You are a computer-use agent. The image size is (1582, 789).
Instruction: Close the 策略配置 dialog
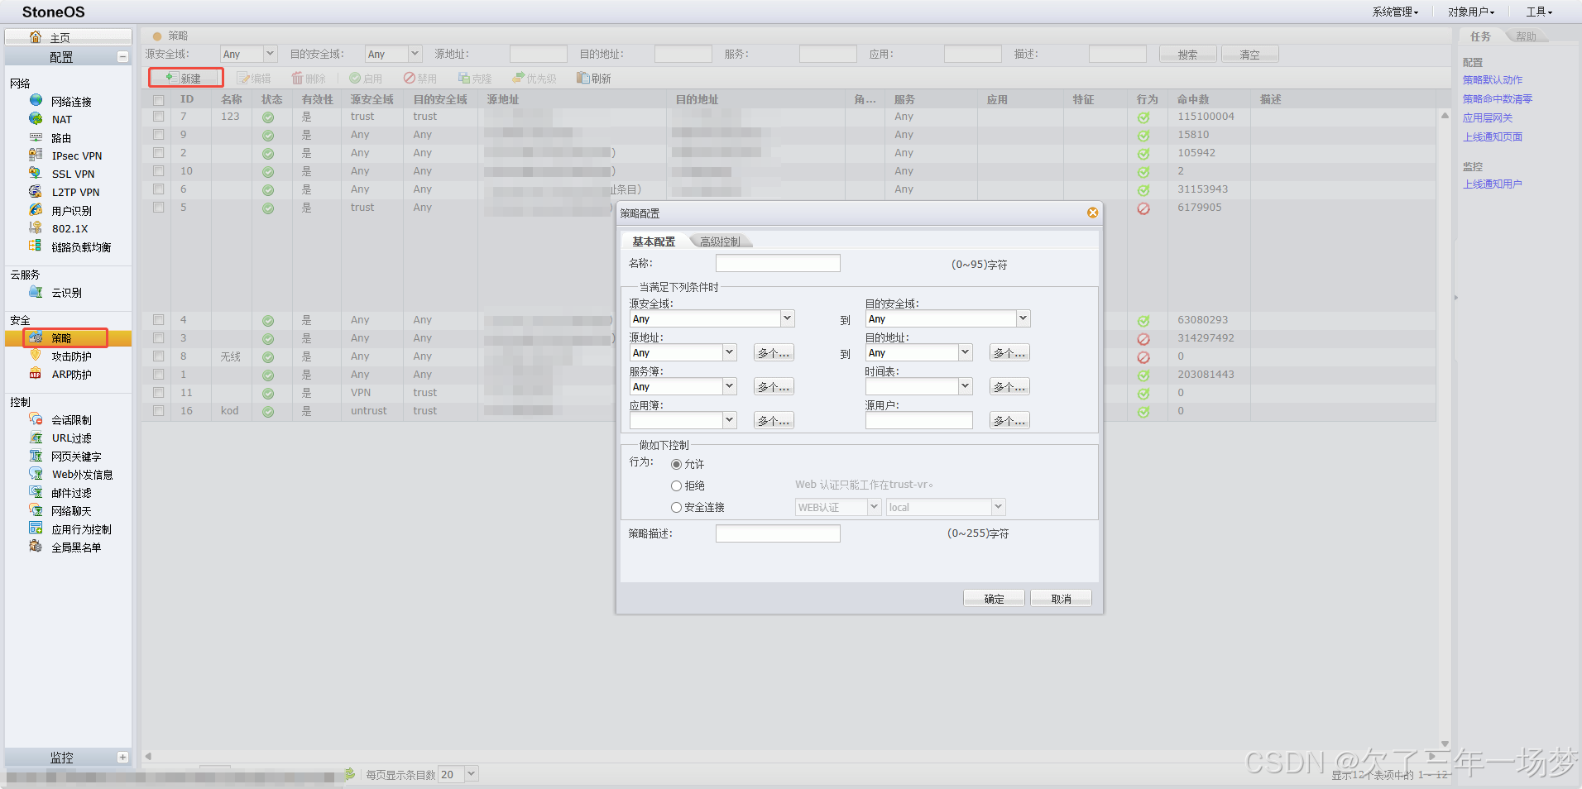pos(1092,213)
